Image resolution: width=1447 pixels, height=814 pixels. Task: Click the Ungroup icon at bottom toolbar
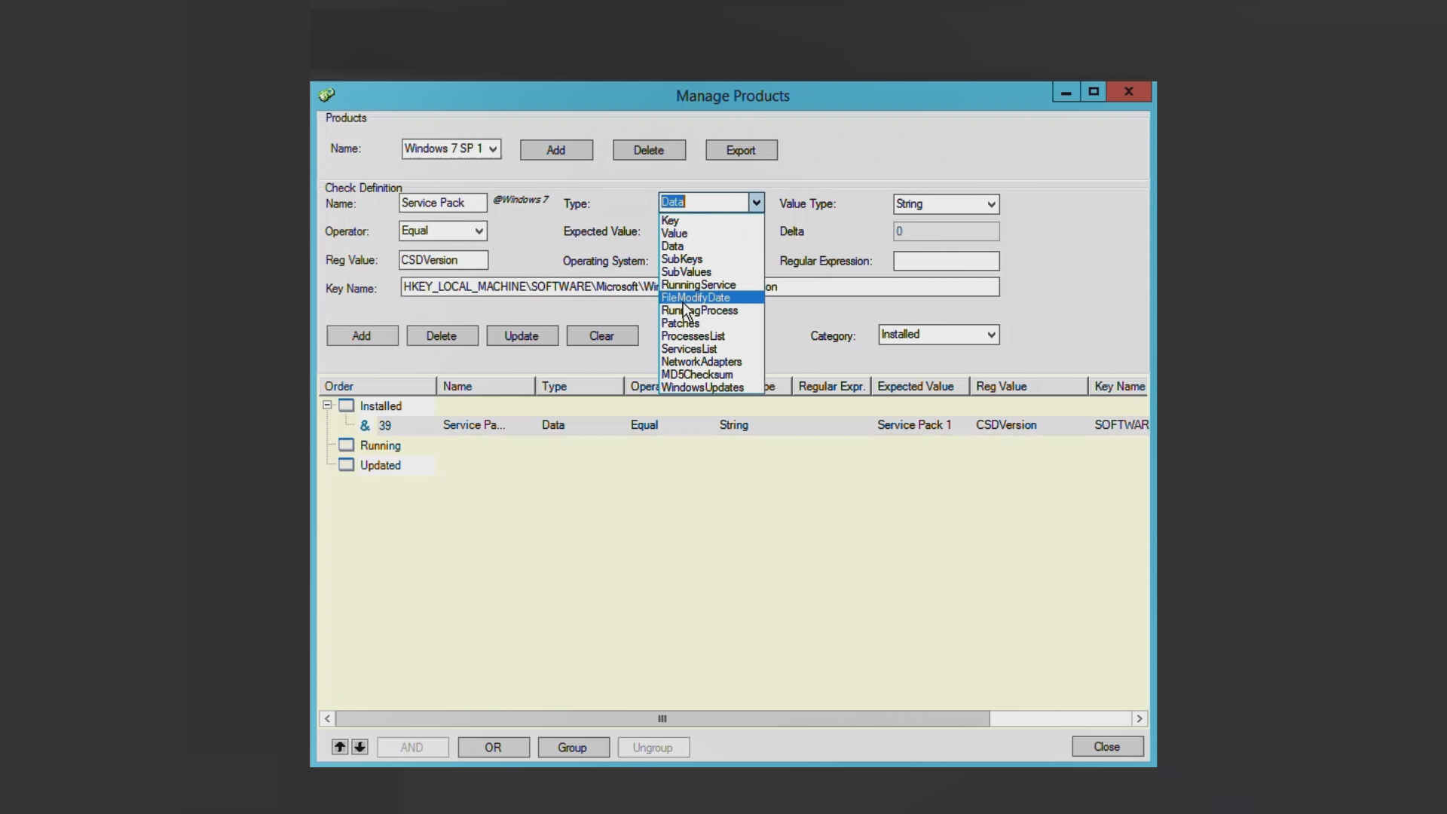pos(652,746)
